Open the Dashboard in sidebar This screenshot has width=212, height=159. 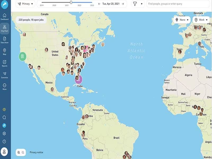[x=5, y=17]
